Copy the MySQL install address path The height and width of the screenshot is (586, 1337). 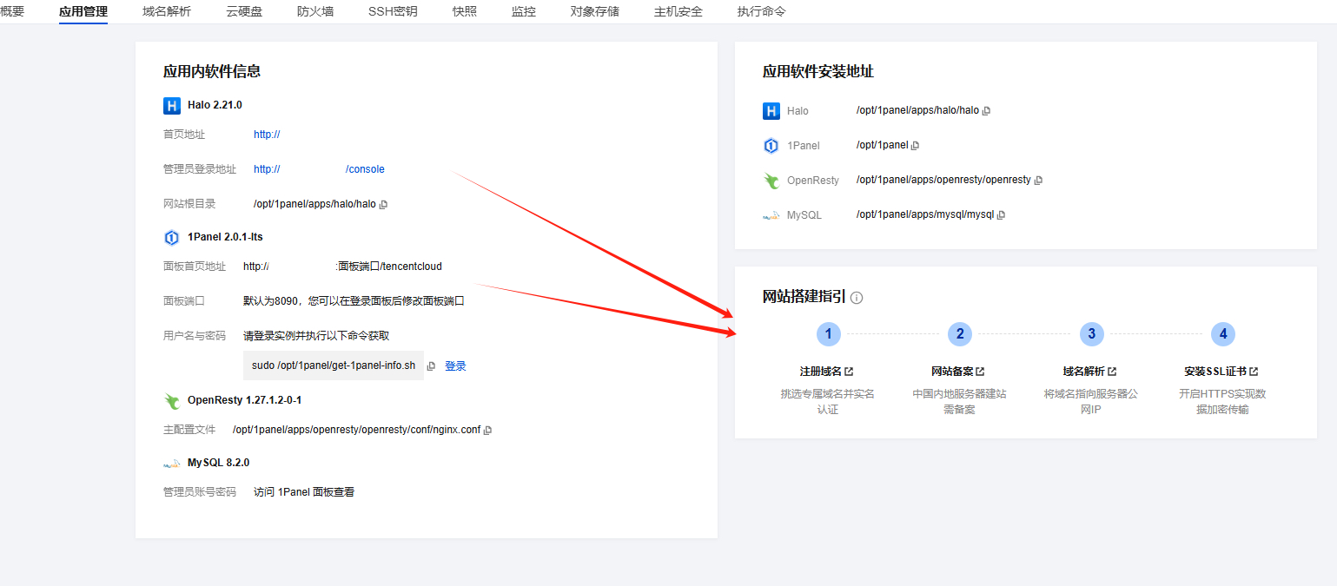tap(1001, 215)
